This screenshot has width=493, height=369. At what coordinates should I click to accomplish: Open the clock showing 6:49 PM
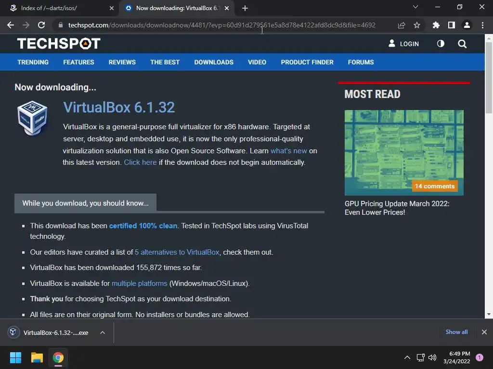coord(456,357)
